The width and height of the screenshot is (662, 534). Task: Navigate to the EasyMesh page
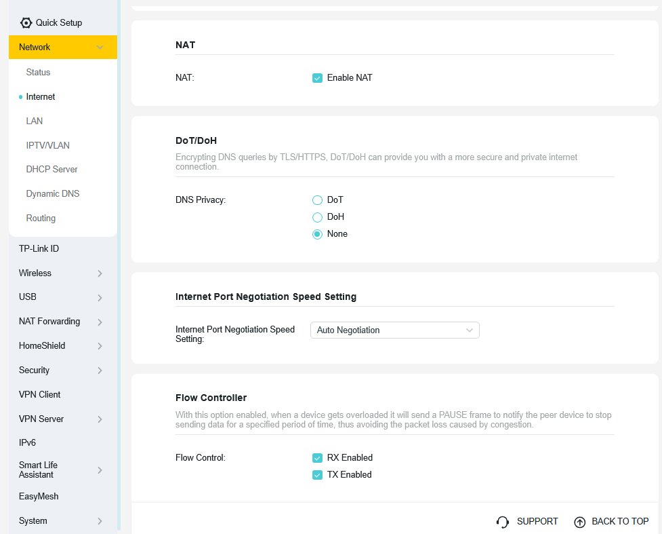click(x=39, y=497)
